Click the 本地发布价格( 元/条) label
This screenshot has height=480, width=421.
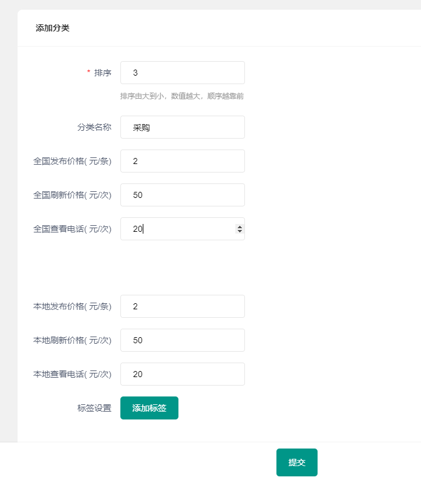[72, 306]
